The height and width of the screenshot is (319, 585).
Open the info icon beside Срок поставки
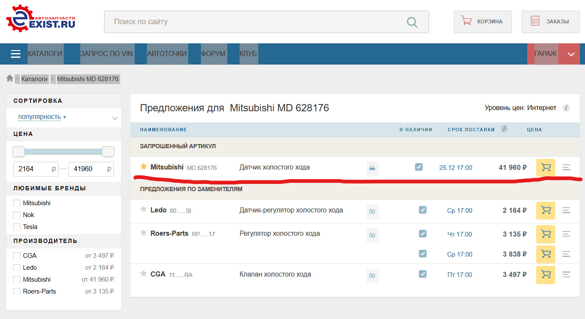click(x=504, y=129)
